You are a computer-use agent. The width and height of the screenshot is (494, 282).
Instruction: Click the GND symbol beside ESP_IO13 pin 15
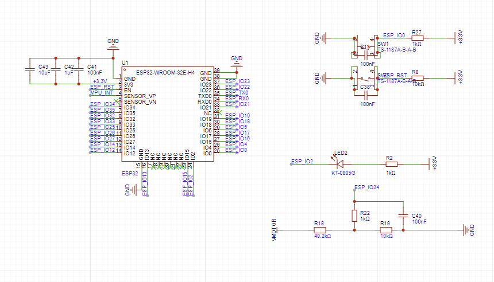(134, 190)
